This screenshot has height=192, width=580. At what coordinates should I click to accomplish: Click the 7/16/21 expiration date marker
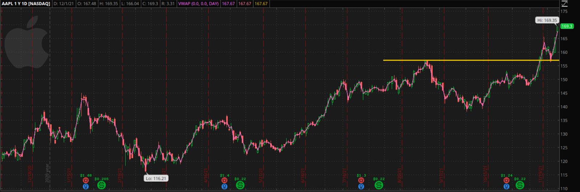345,175
